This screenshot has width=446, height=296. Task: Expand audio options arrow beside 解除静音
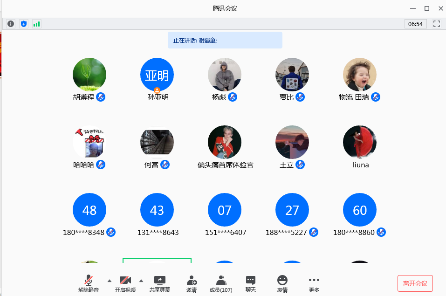point(110,281)
